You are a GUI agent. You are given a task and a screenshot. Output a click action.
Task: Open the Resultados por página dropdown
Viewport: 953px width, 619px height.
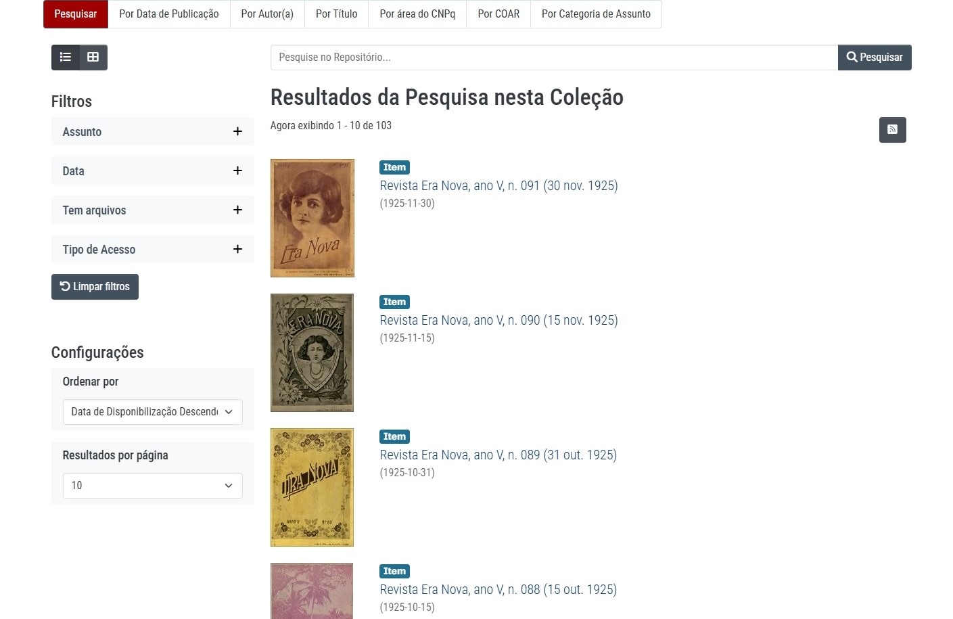(x=152, y=486)
